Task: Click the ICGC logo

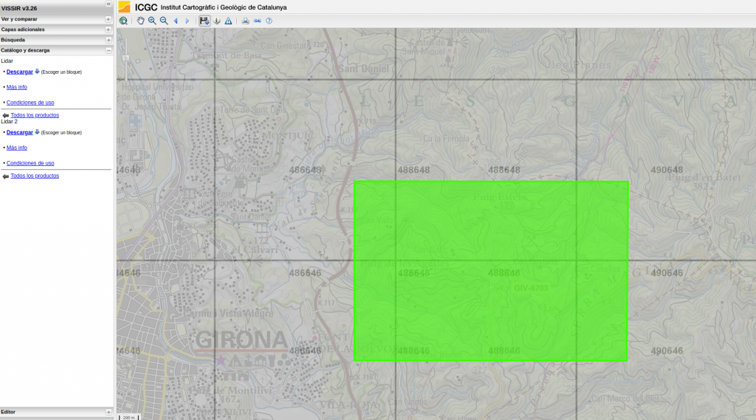Action: coord(124,7)
